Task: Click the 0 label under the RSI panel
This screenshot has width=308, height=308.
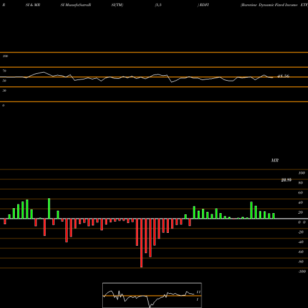Action: (x=3, y=105)
